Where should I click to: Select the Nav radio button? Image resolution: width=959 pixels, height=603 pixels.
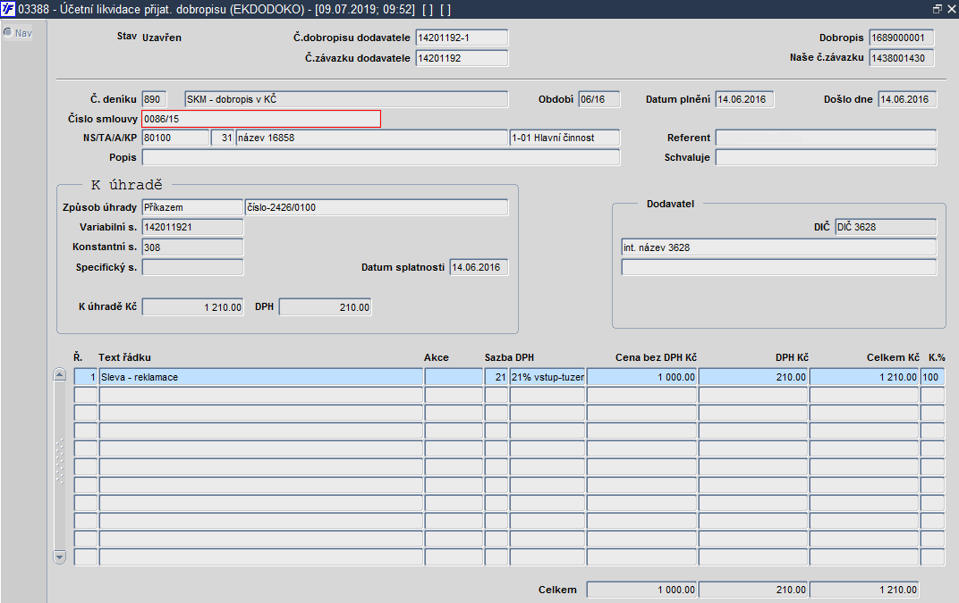[x=8, y=32]
